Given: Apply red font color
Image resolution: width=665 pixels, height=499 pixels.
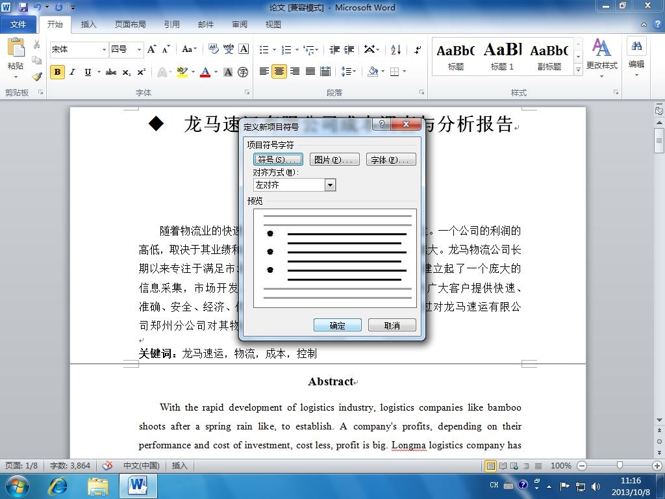Looking at the screenshot, I should pos(205,71).
